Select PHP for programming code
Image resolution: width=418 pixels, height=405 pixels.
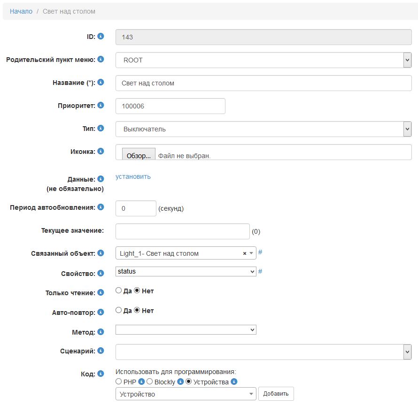tap(119, 382)
